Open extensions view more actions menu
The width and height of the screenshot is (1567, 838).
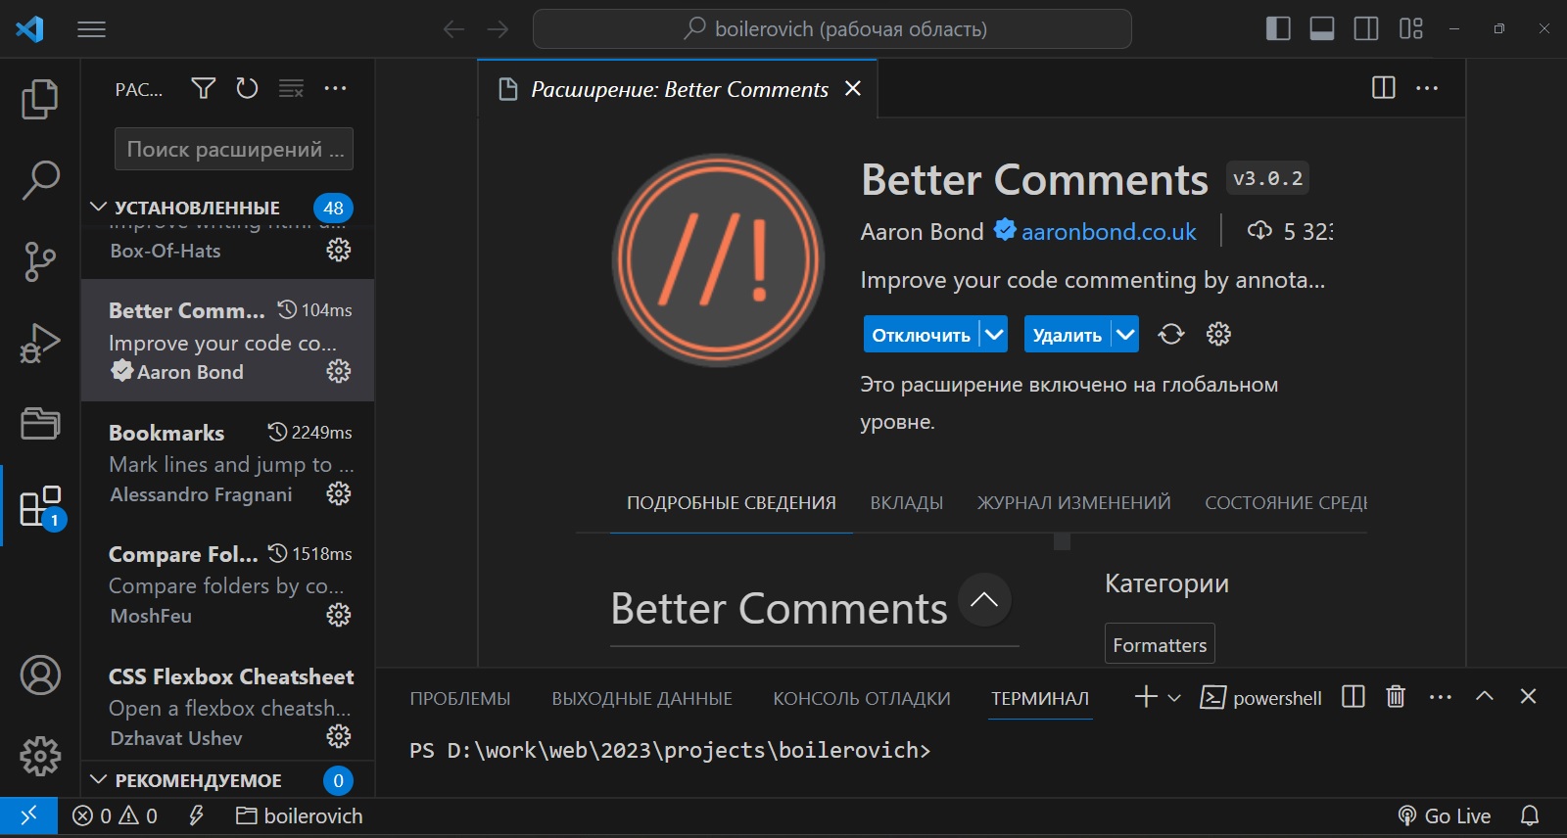(x=335, y=88)
